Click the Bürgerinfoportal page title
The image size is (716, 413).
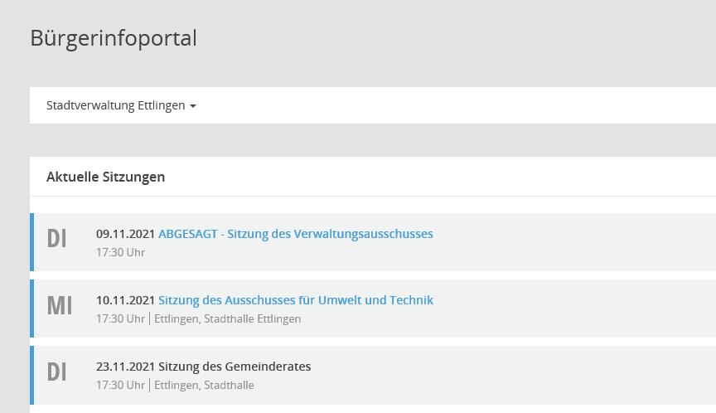coord(114,38)
